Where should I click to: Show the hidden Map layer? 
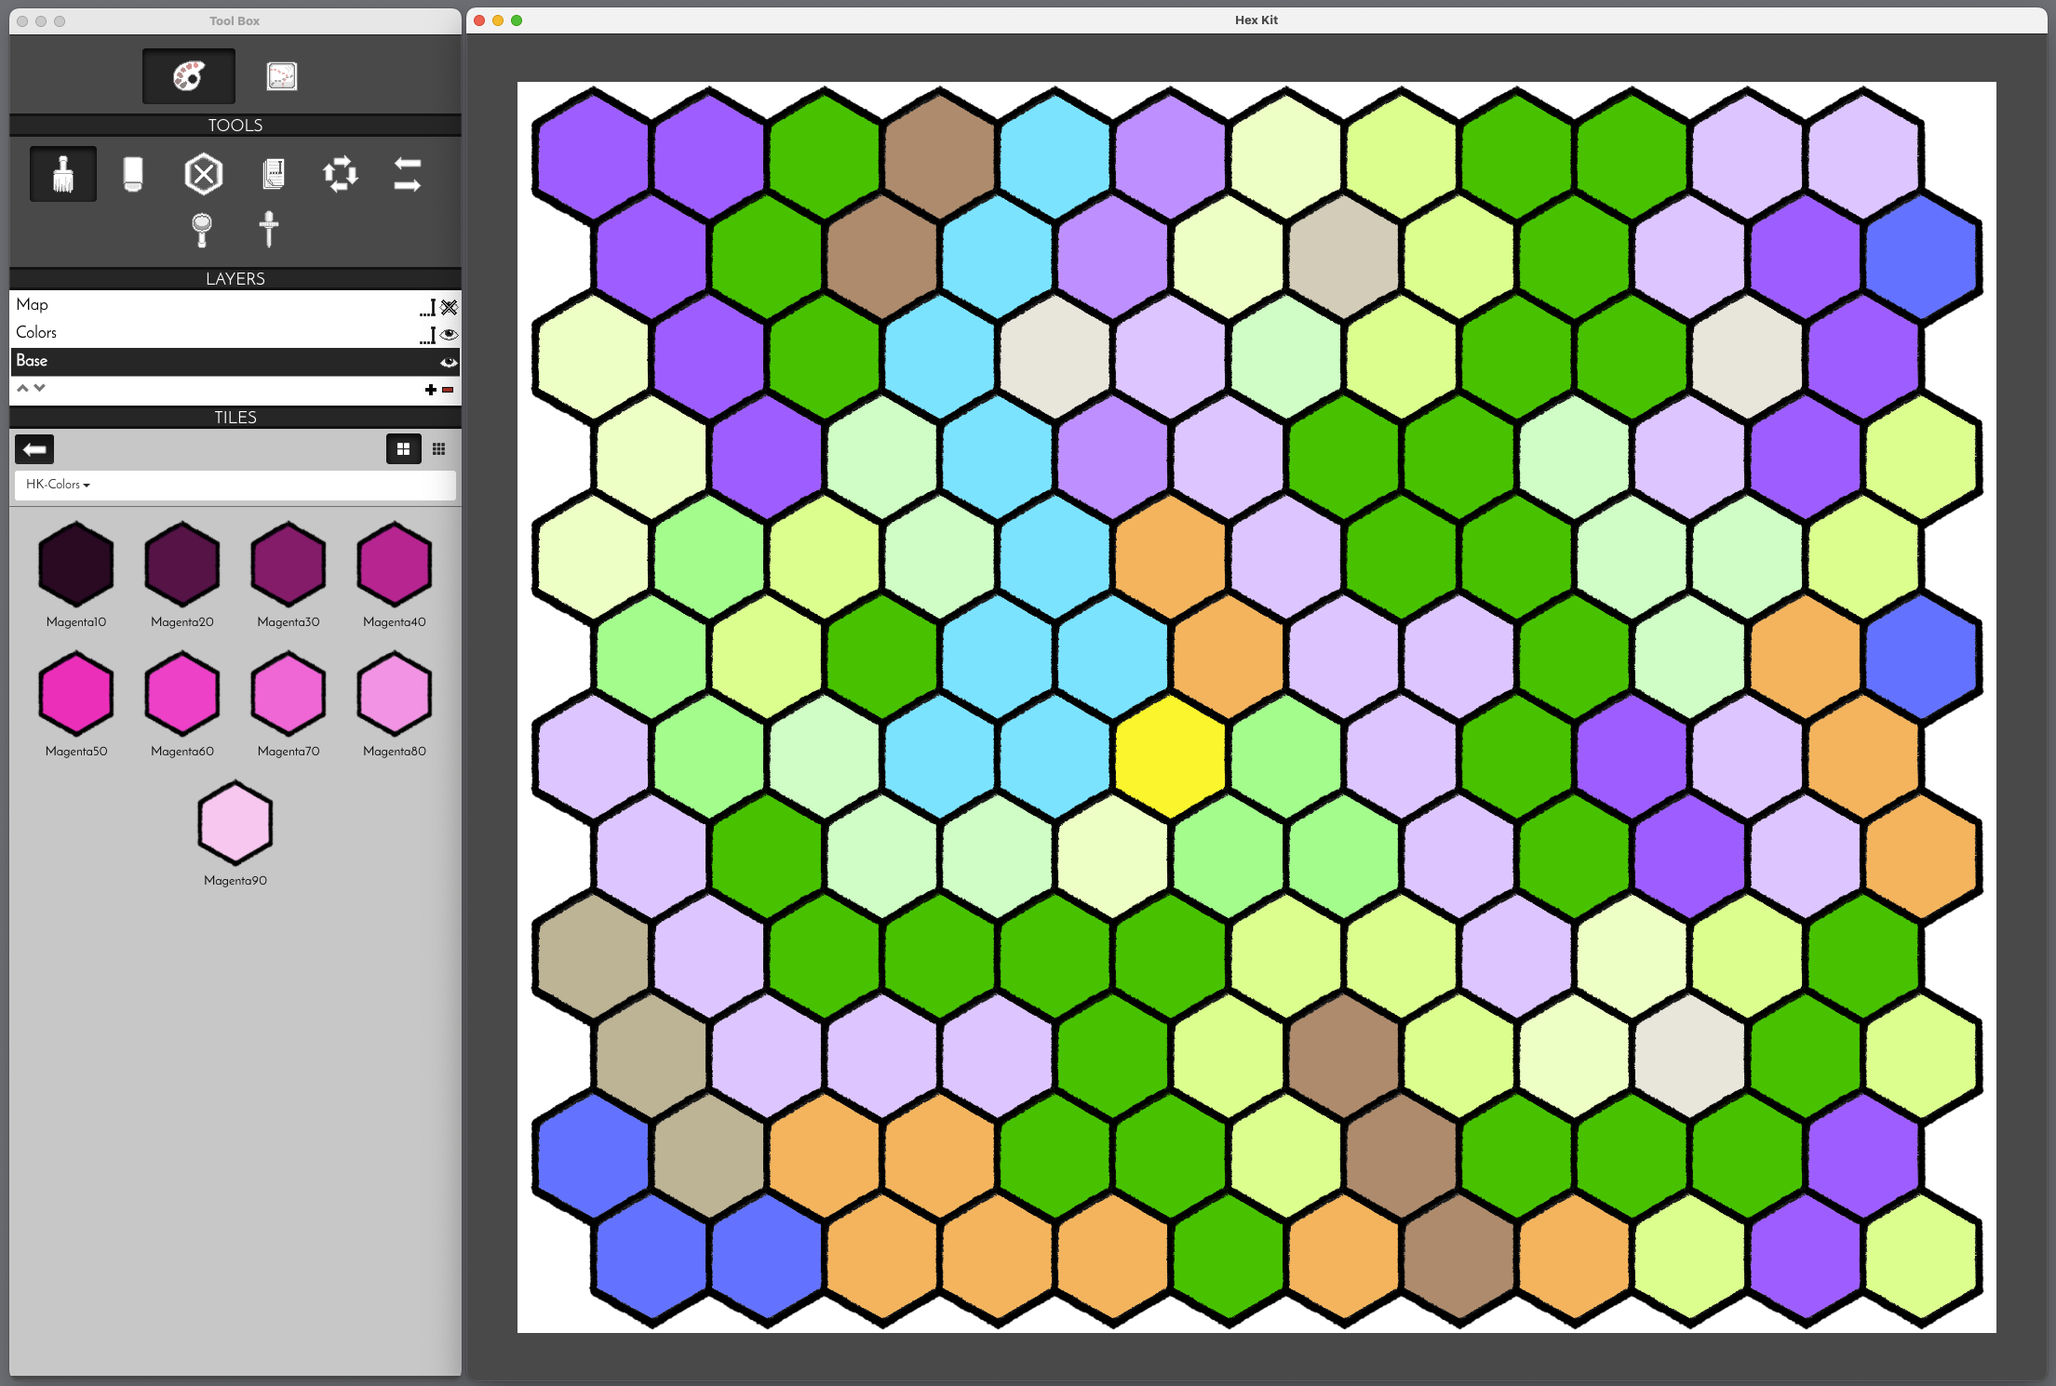(x=450, y=306)
